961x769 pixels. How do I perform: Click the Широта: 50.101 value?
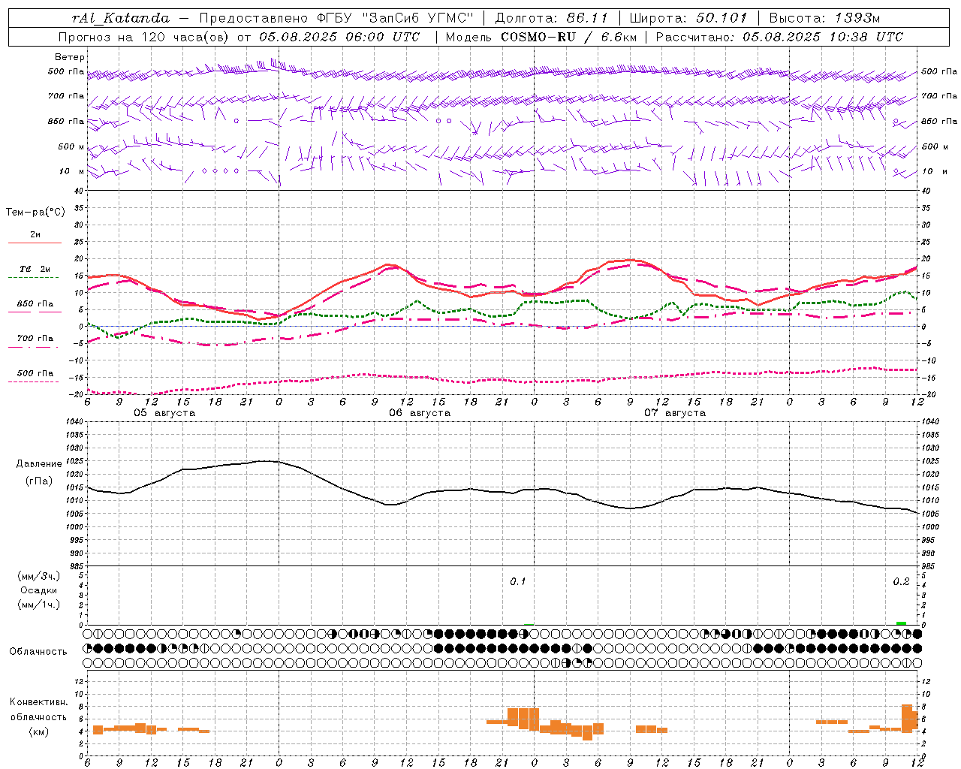click(688, 18)
